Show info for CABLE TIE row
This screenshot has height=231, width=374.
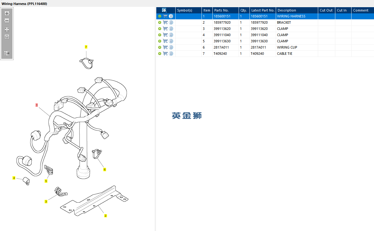tap(171, 54)
